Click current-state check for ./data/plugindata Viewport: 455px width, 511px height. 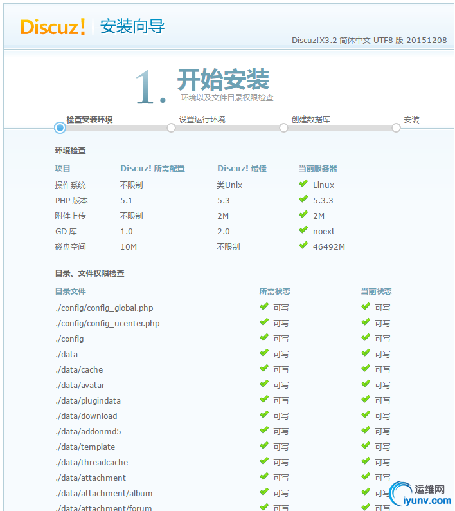(x=366, y=399)
